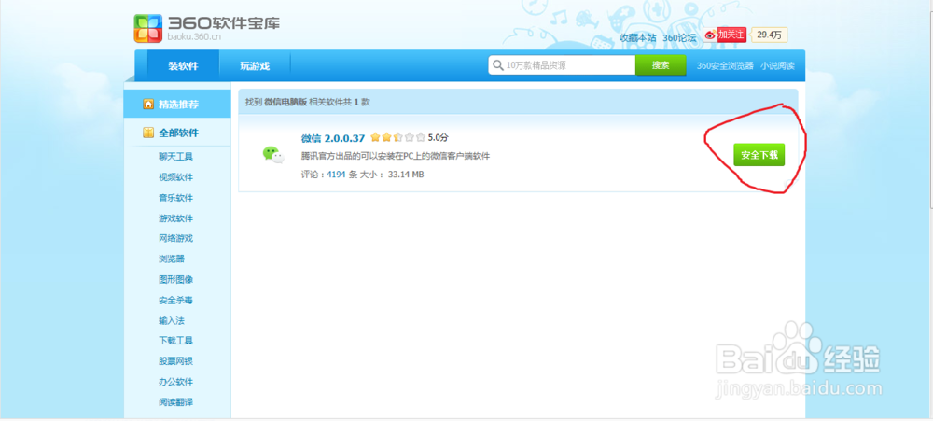
Task: Choose 下载工具 category
Action: coord(175,341)
